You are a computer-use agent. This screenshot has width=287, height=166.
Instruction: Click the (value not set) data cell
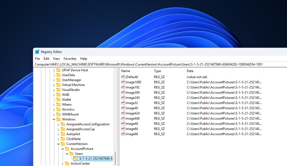[197, 77]
